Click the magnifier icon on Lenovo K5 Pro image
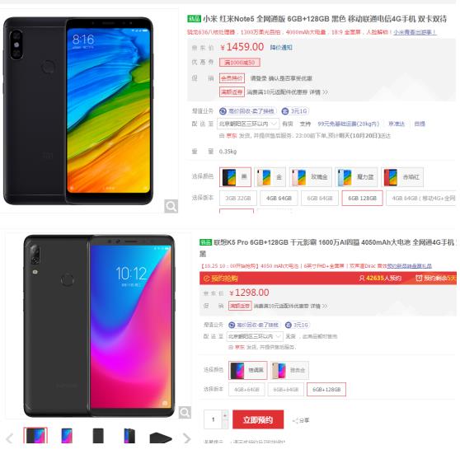 (x=185, y=412)
